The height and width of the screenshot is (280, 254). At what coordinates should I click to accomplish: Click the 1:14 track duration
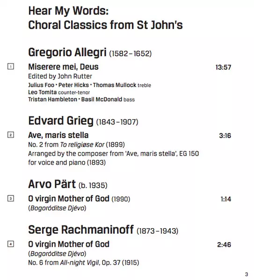pyautogui.click(x=226, y=199)
